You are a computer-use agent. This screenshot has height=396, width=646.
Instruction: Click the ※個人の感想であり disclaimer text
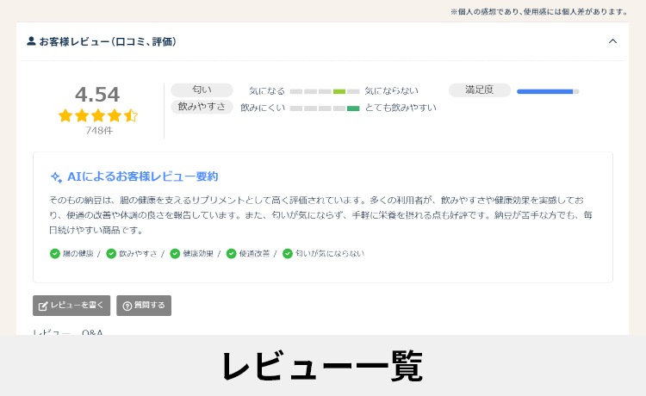coord(539,11)
